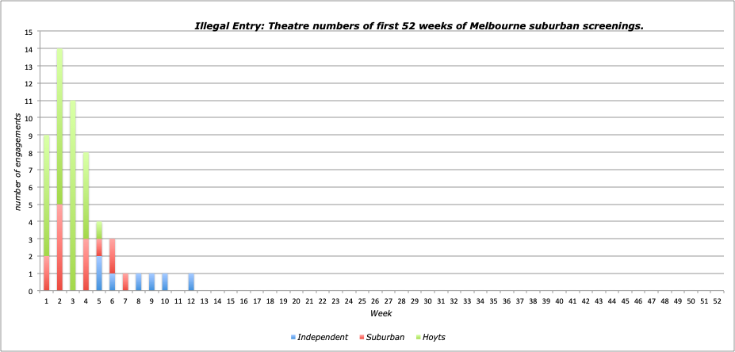This screenshot has height=352, width=735.
Task: Pick the red Suburban segment of week 4
Action: [x=86, y=265]
